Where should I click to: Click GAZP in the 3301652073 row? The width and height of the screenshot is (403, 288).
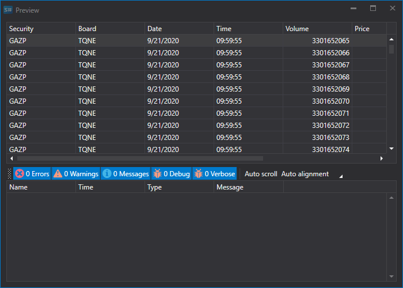(x=18, y=137)
